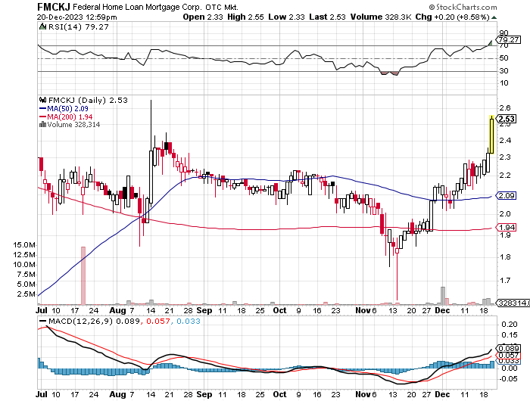Click the Open 2.33 value in the header
The image size is (530, 401).
tap(203, 17)
